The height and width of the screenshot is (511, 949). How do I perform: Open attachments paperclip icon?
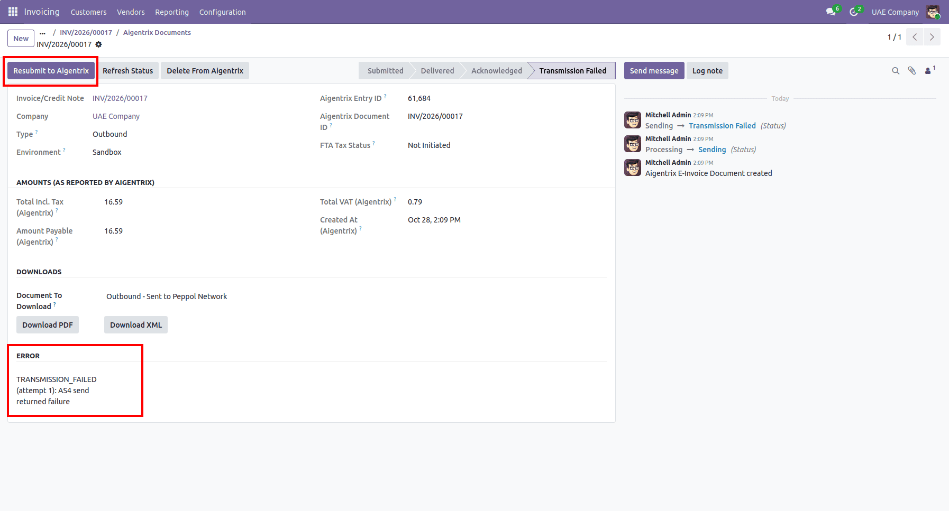[912, 71]
